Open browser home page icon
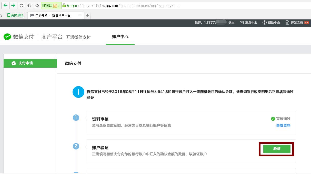The height and width of the screenshot is (174, 311). 29,5
